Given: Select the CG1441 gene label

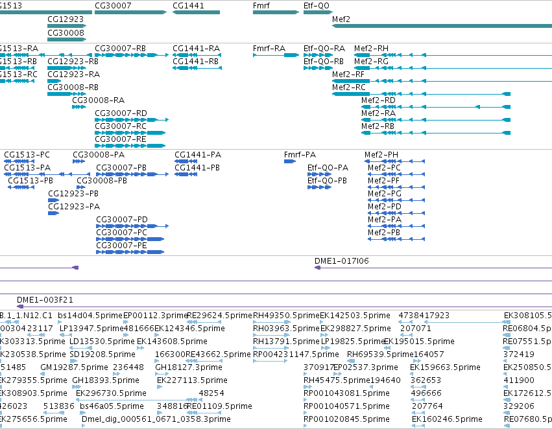Looking at the screenshot, I should [188, 6].
